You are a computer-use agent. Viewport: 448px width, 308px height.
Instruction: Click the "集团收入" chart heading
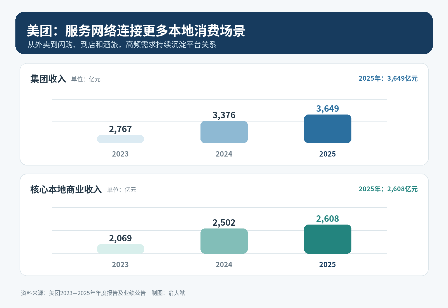(48, 79)
